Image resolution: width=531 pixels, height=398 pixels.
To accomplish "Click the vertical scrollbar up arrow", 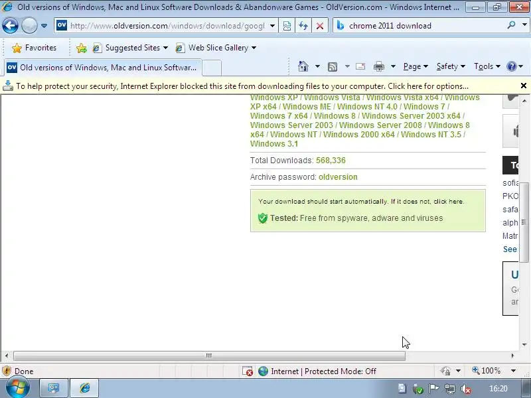I will pyautogui.click(x=524, y=101).
